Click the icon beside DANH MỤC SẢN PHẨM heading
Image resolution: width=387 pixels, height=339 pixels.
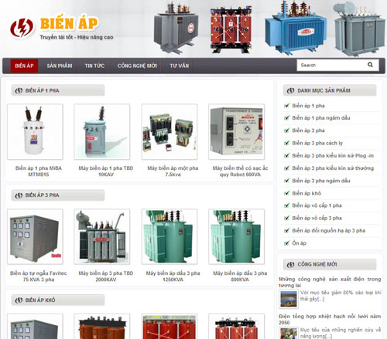pos(290,90)
